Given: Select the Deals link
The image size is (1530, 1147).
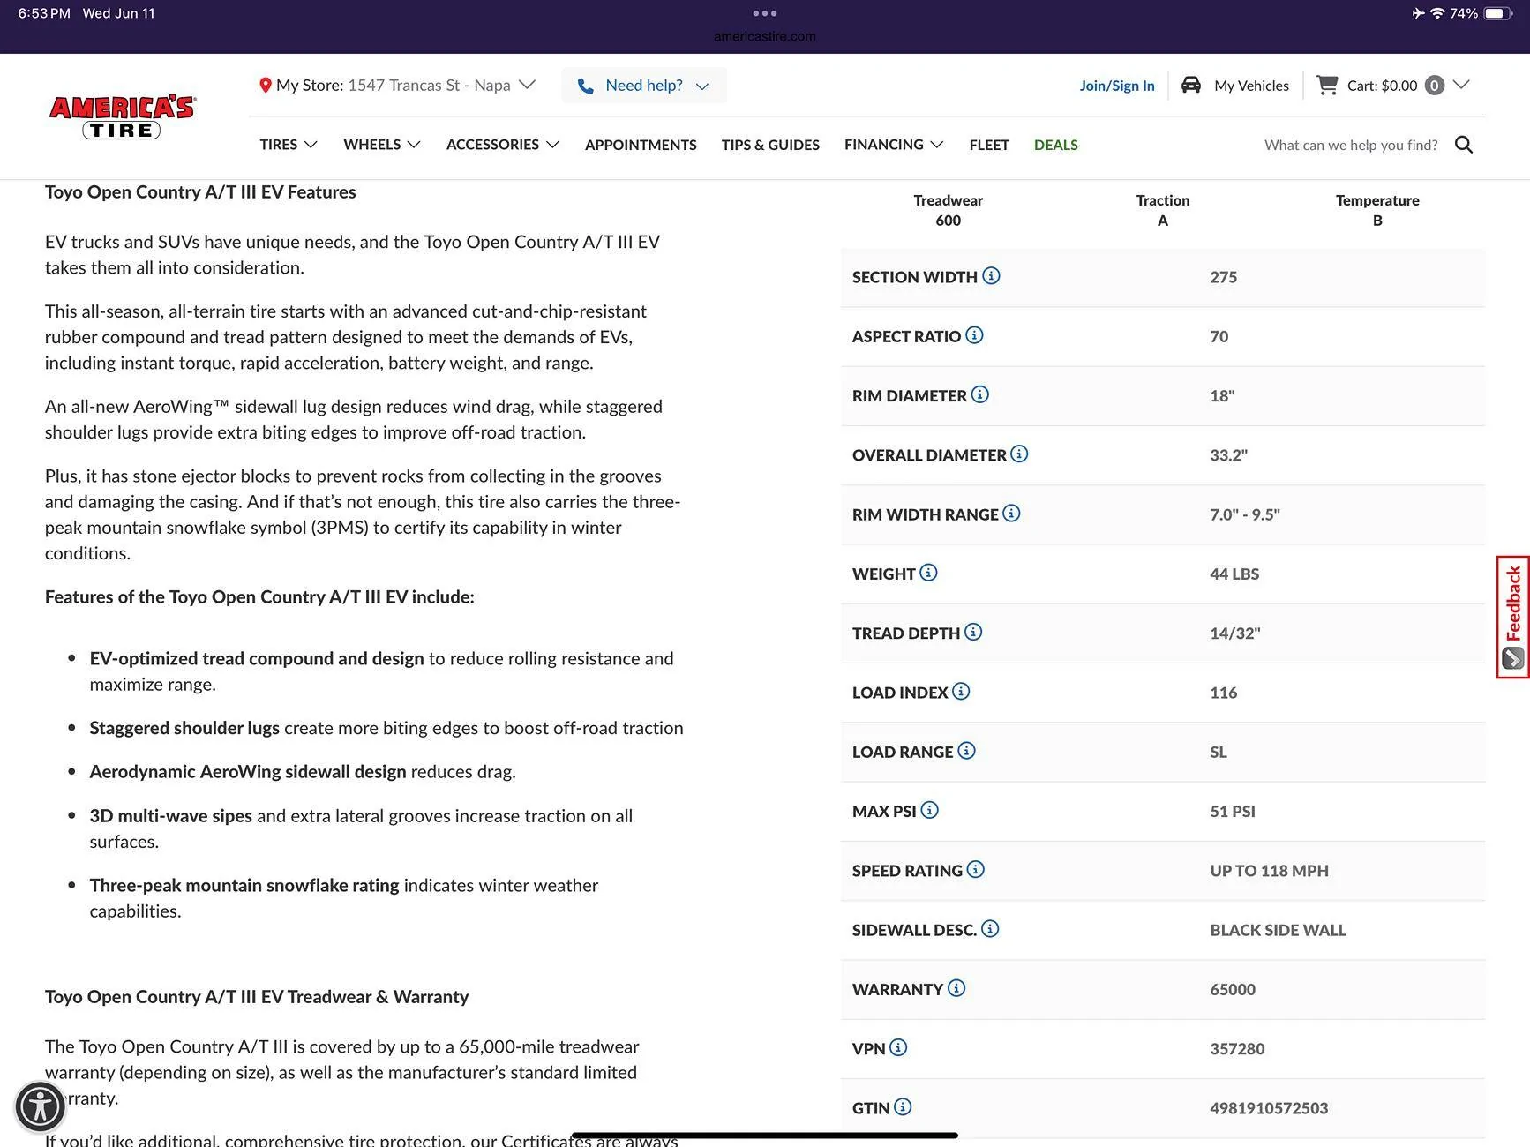Looking at the screenshot, I should (x=1055, y=145).
